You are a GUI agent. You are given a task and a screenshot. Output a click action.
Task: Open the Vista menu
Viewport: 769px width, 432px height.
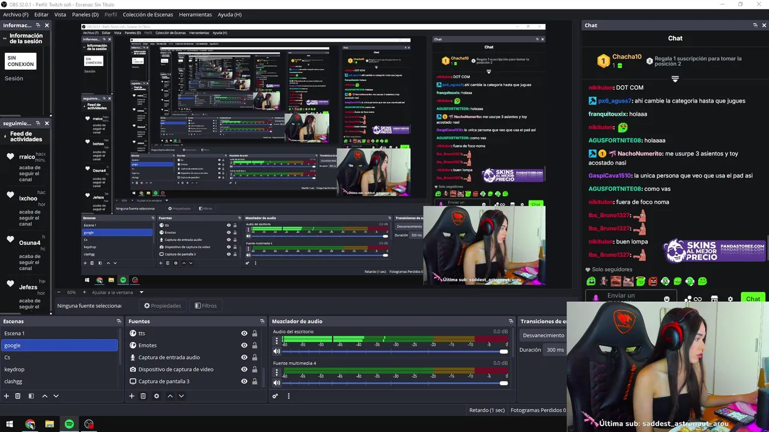pyautogui.click(x=60, y=14)
